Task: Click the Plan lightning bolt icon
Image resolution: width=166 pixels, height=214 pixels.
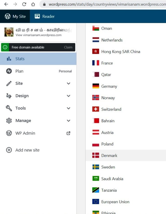Action: [x=9, y=71]
